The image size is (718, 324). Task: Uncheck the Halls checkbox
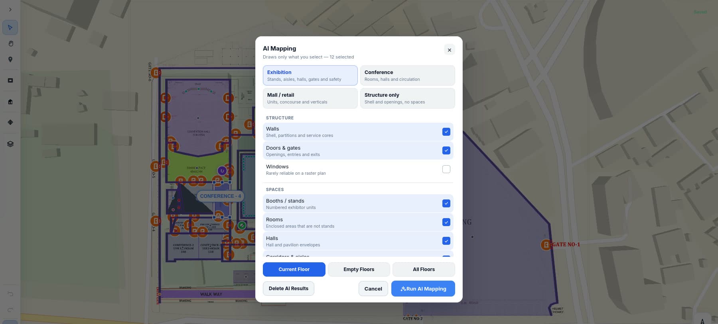pos(446,241)
